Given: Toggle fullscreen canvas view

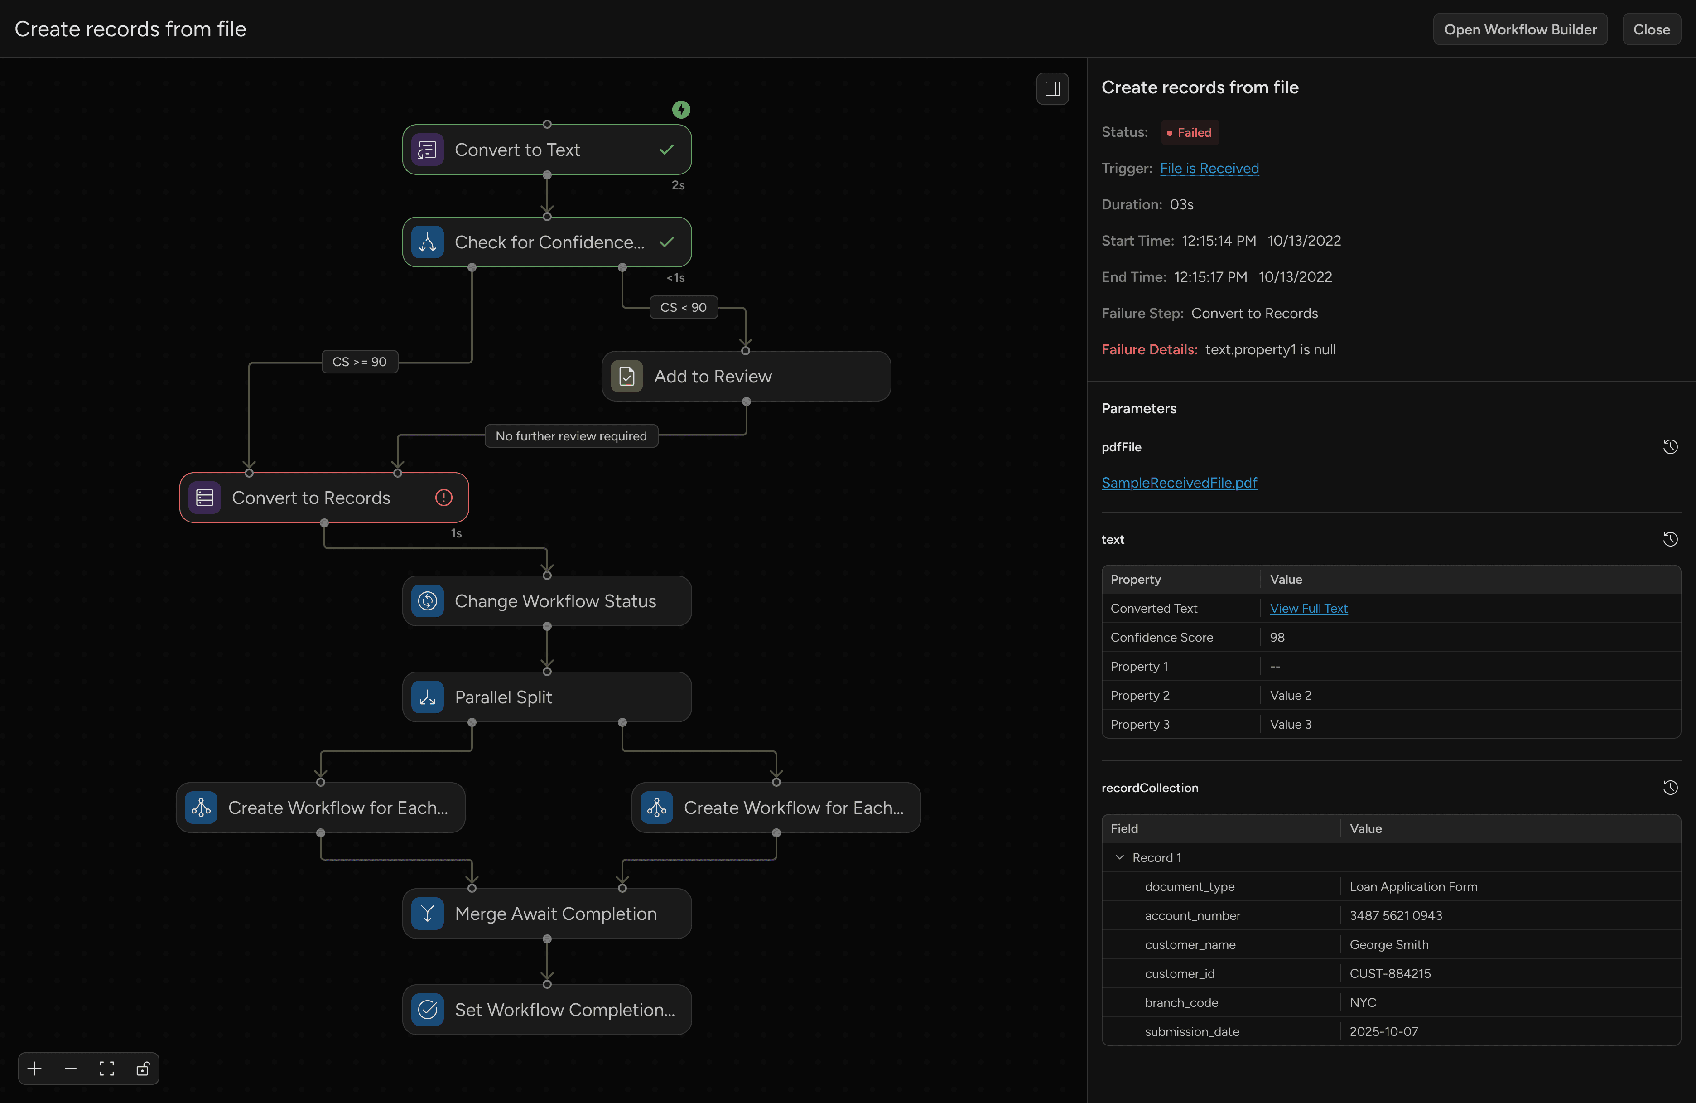Looking at the screenshot, I should (107, 1069).
